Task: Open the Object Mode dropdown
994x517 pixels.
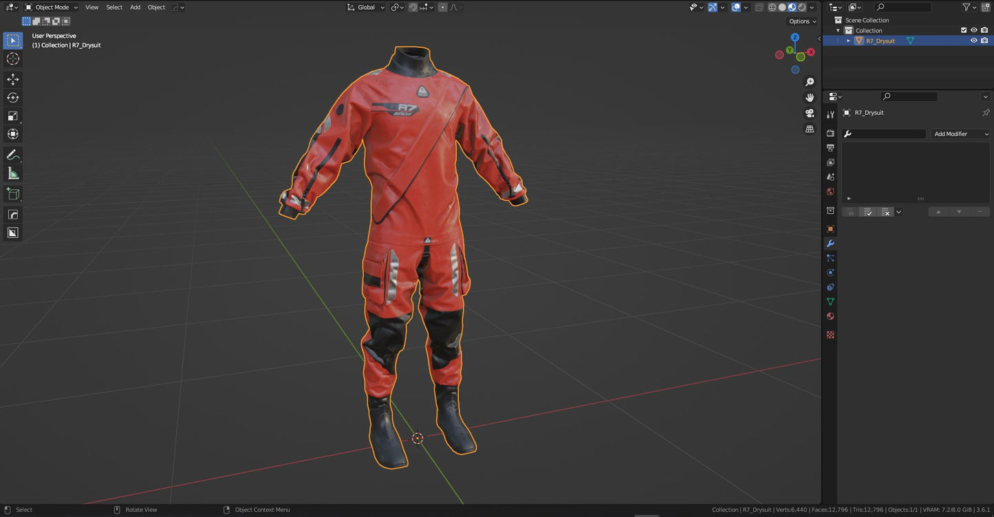Action: (x=52, y=7)
